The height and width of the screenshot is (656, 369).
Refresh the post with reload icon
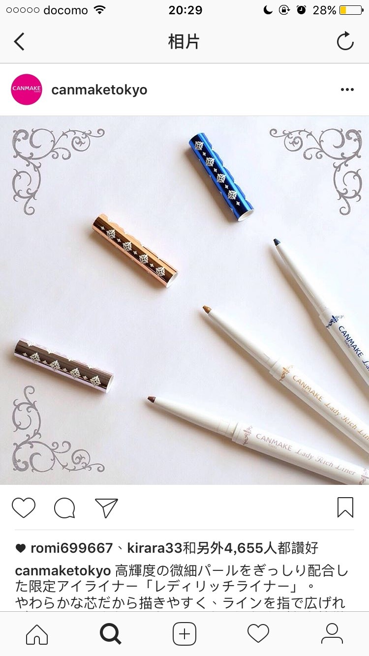coord(345,41)
